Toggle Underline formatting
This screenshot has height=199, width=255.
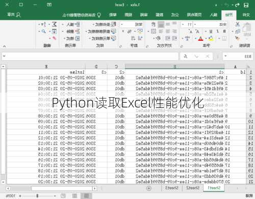click(x=211, y=32)
